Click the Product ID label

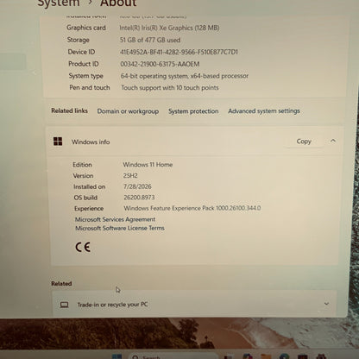click(84, 64)
